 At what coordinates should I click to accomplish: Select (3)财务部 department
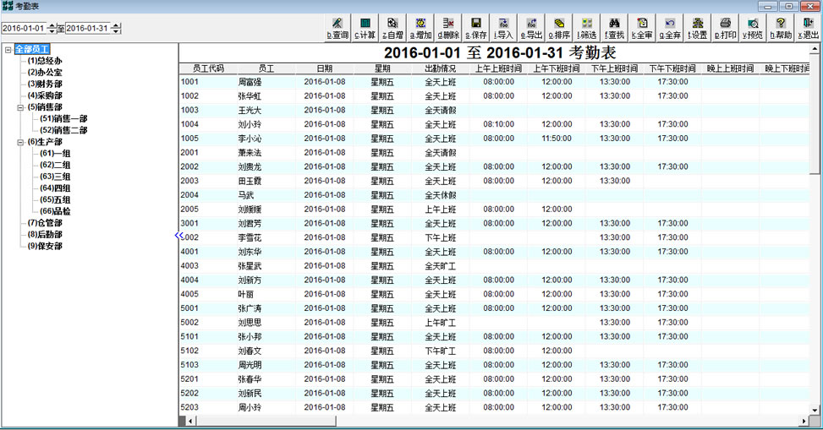tap(45, 84)
